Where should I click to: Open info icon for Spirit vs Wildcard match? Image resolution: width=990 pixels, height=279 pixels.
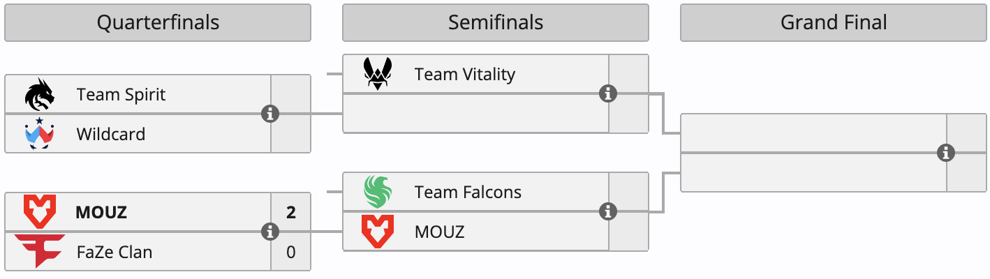pyautogui.click(x=270, y=114)
